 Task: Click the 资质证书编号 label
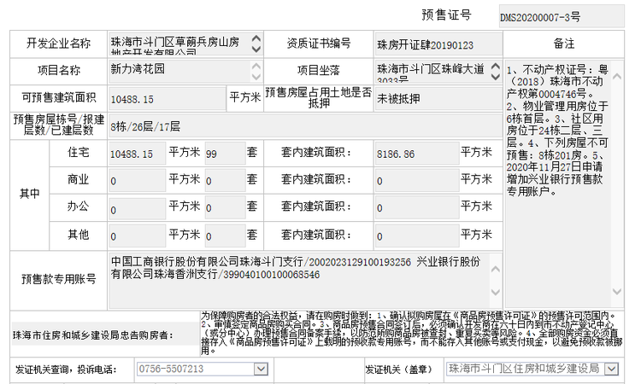click(x=319, y=44)
